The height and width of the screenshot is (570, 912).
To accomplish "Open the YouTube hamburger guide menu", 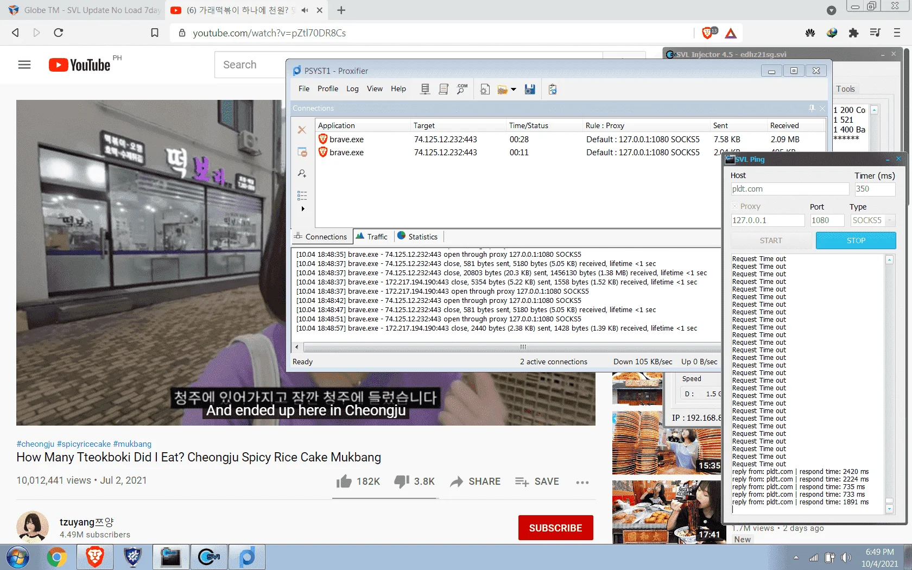I will click(24, 65).
